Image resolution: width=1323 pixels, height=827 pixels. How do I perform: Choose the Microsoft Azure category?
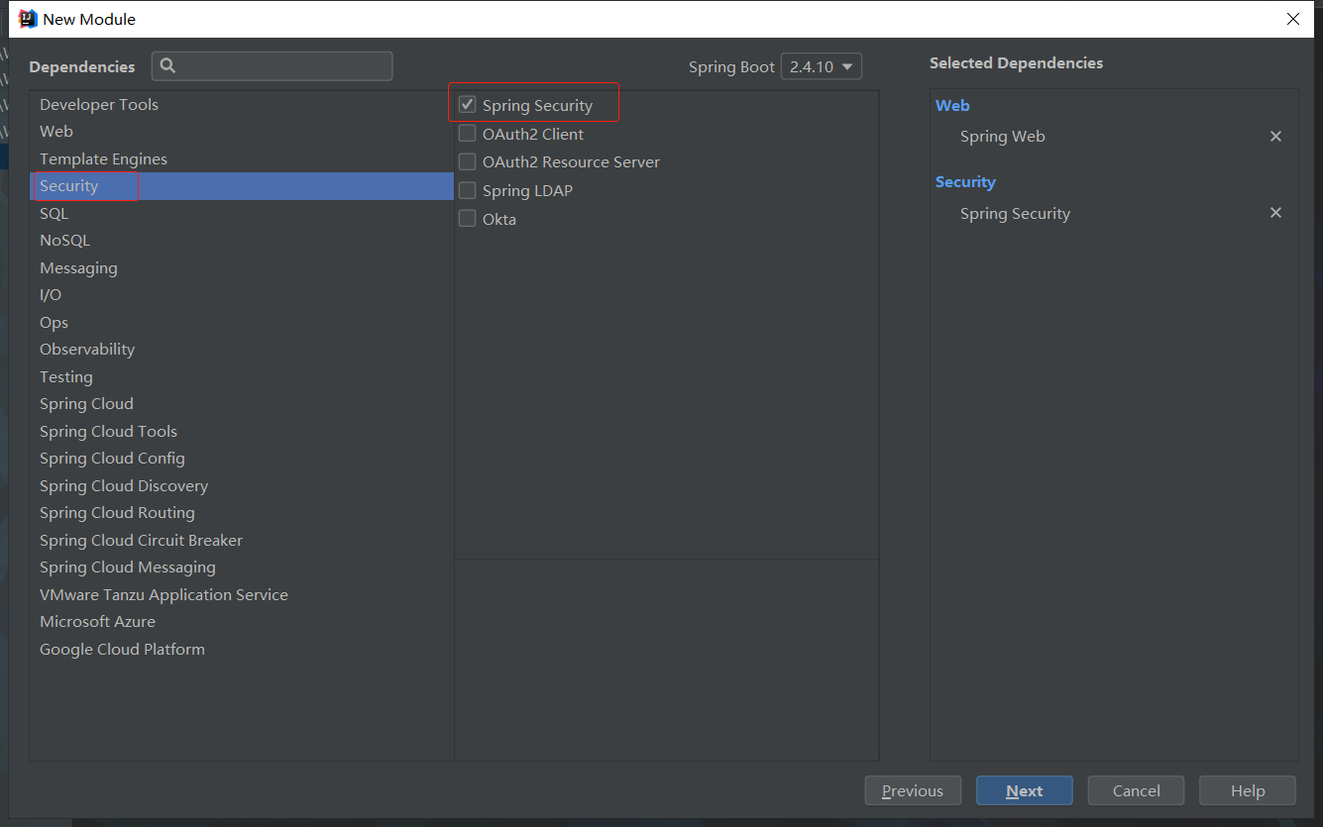click(242, 621)
